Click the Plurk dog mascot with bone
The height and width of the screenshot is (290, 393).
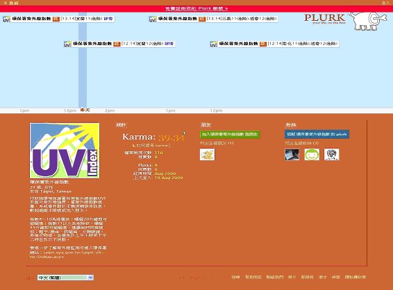click(368, 21)
